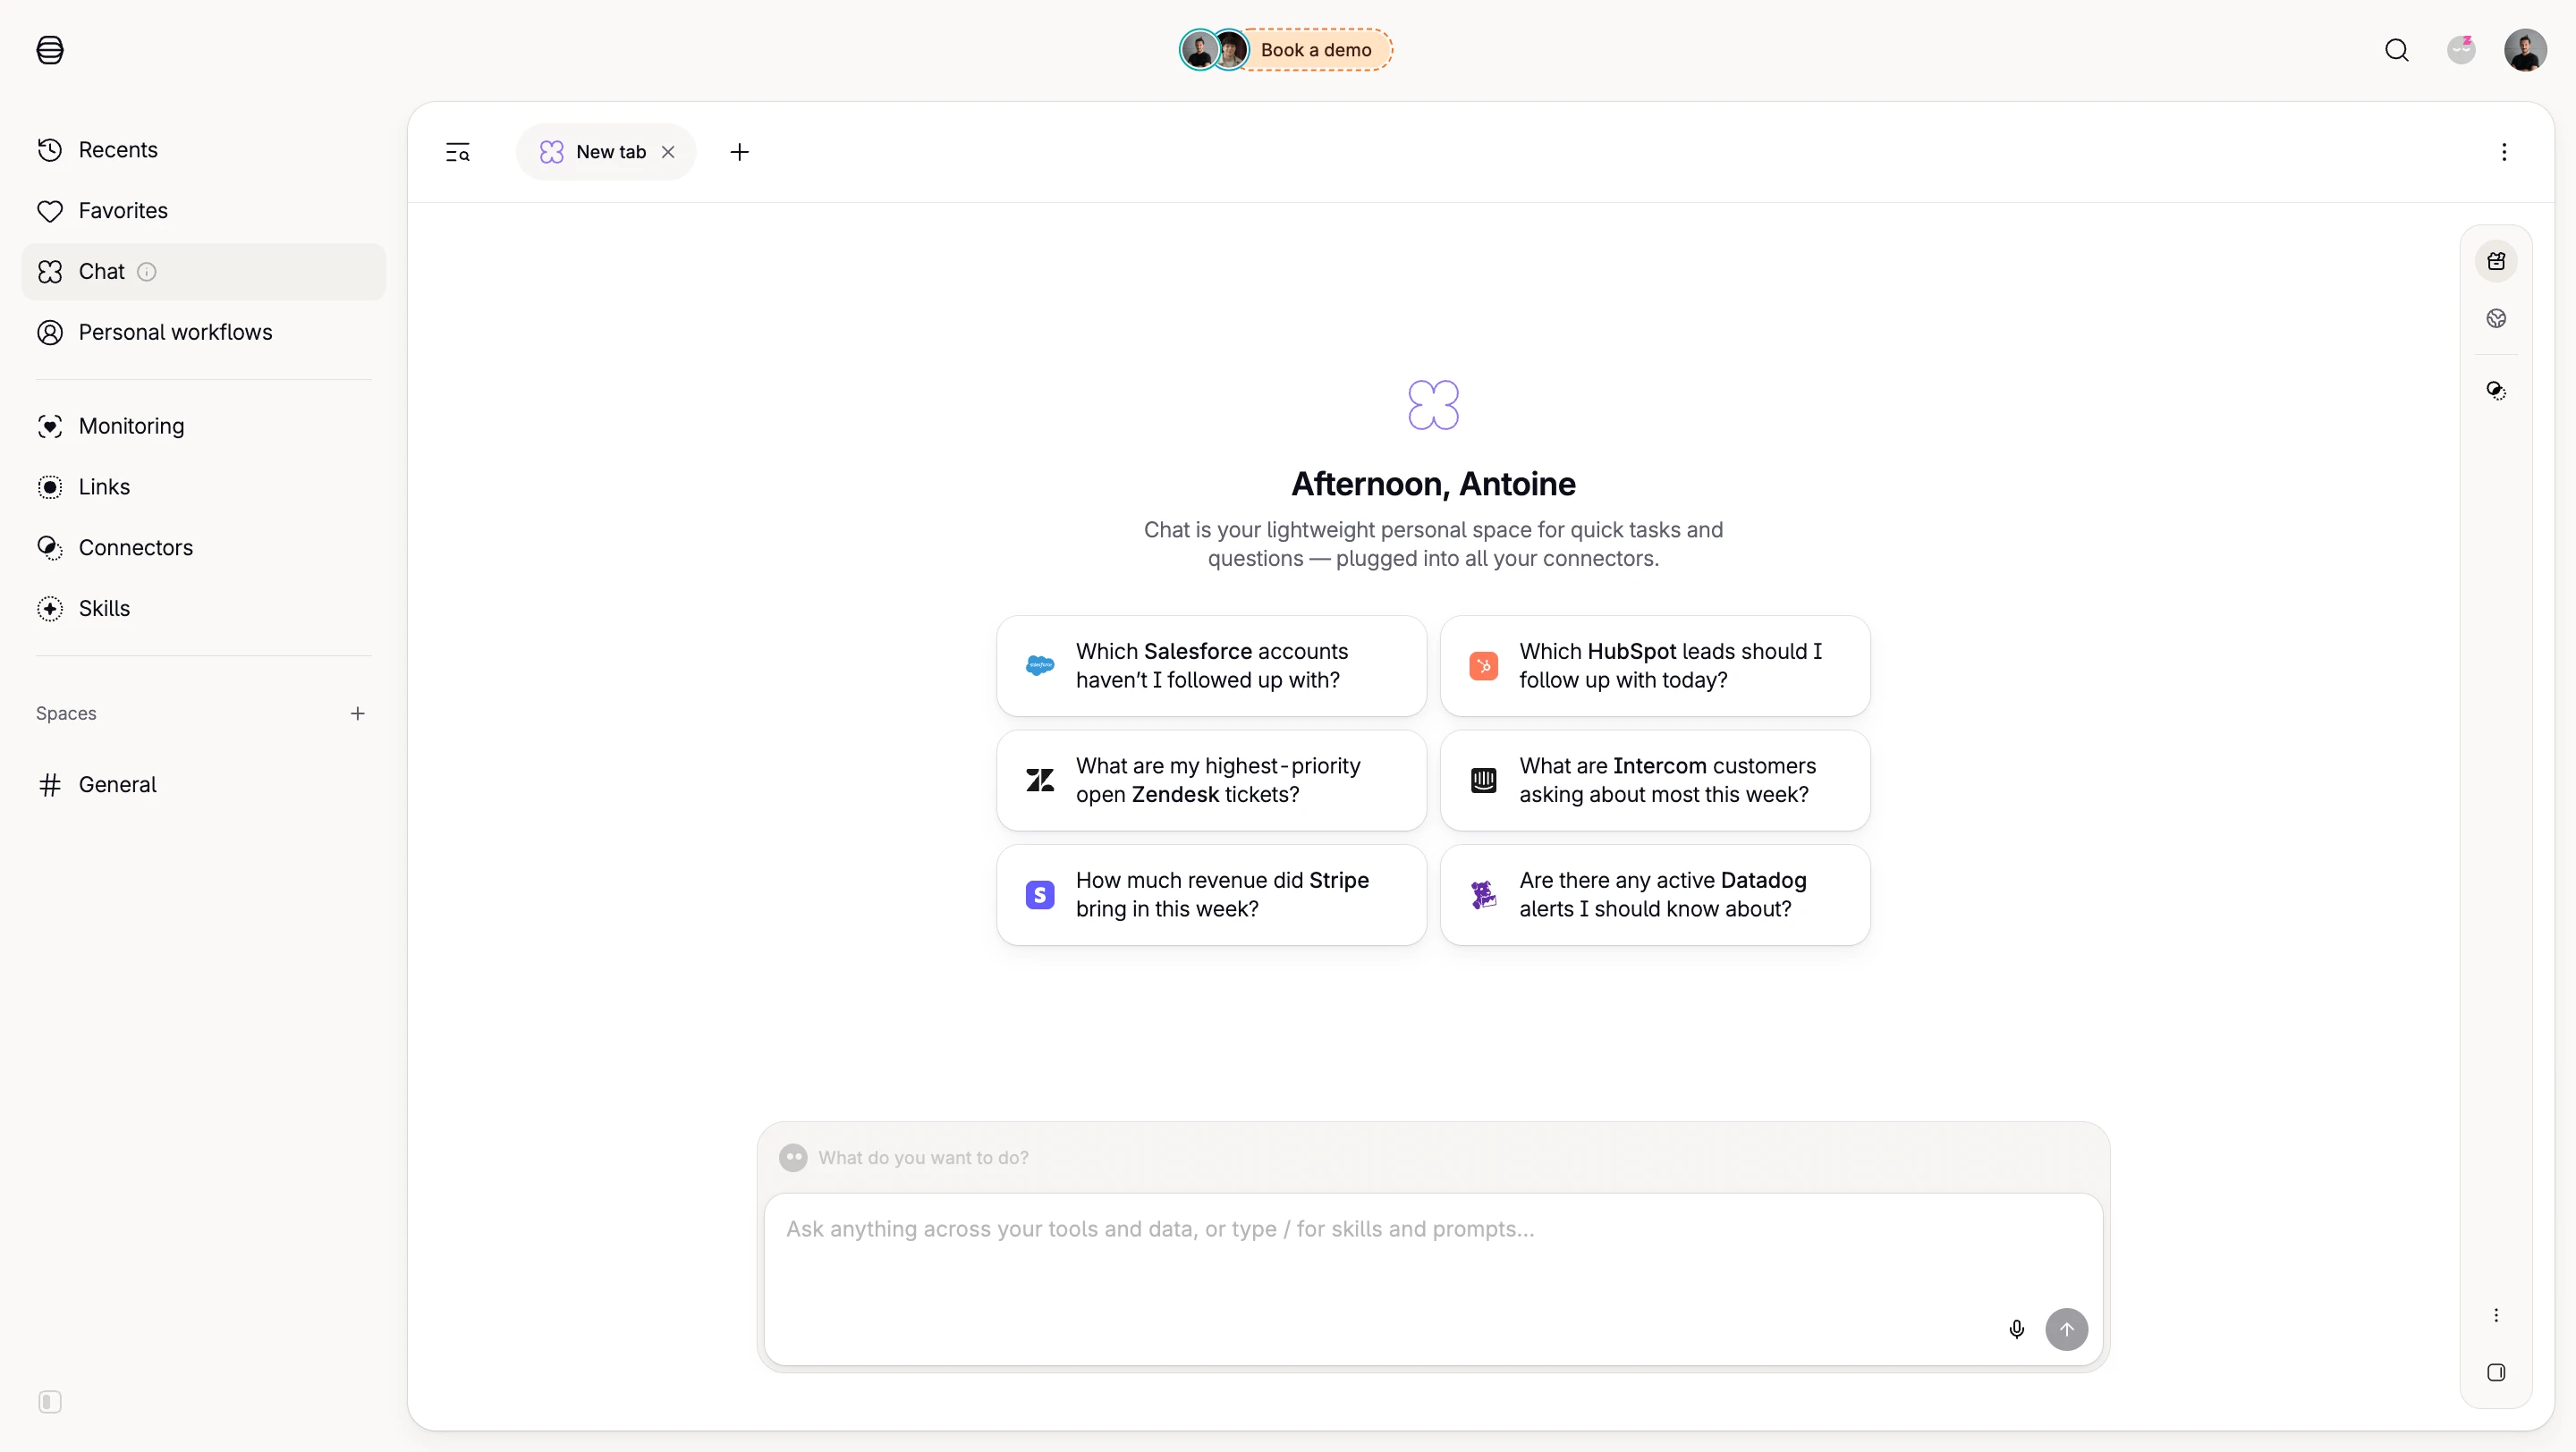Focus the "Ask anything across your tools" input
The image size is (2576, 1452).
pos(1433,1279)
